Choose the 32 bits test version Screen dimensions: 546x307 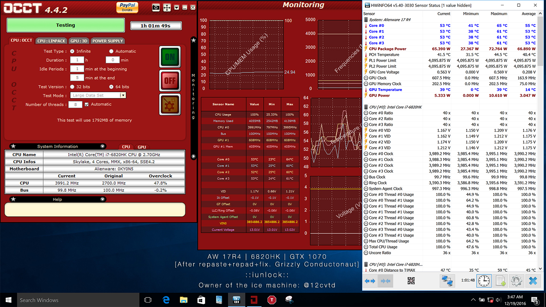[x=72, y=87]
